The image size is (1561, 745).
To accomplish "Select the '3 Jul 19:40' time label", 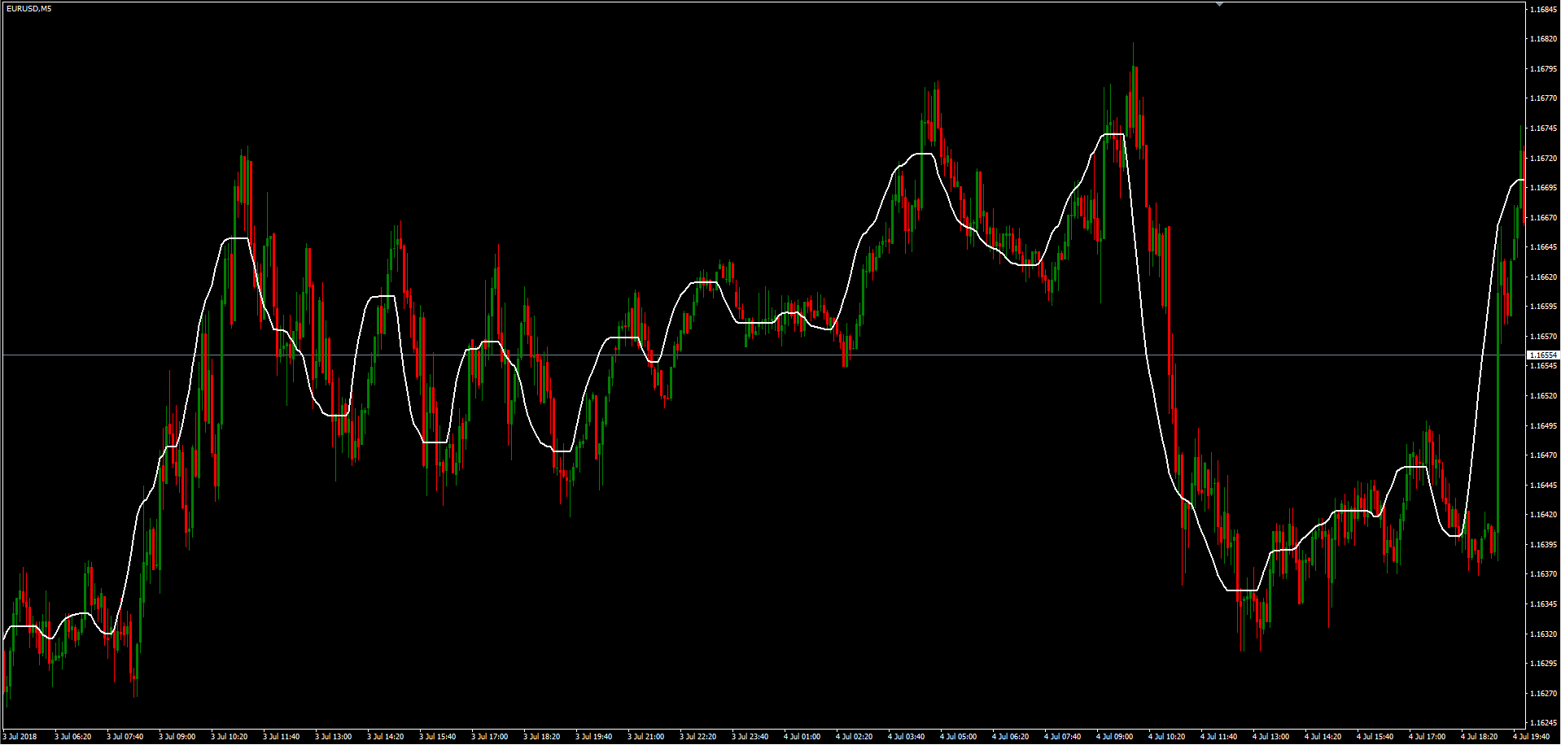I will [593, 737].
